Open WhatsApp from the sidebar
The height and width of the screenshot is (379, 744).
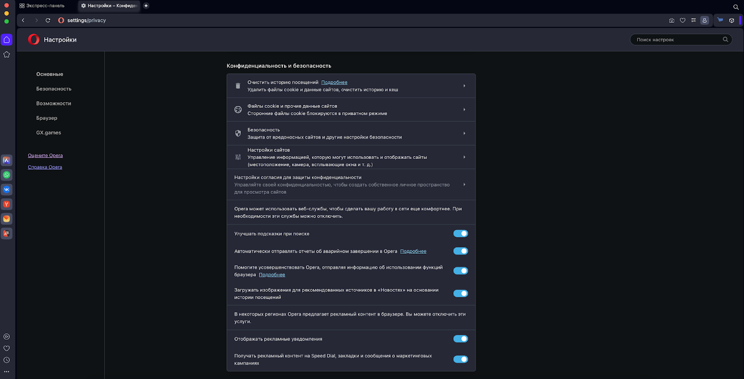[x=7, y=175]
